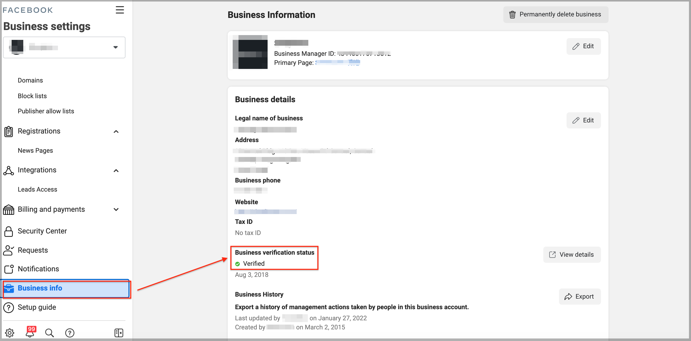Click the Integrations nodes icon
This screenshot has width=691, height=341.
pos(9,171)
